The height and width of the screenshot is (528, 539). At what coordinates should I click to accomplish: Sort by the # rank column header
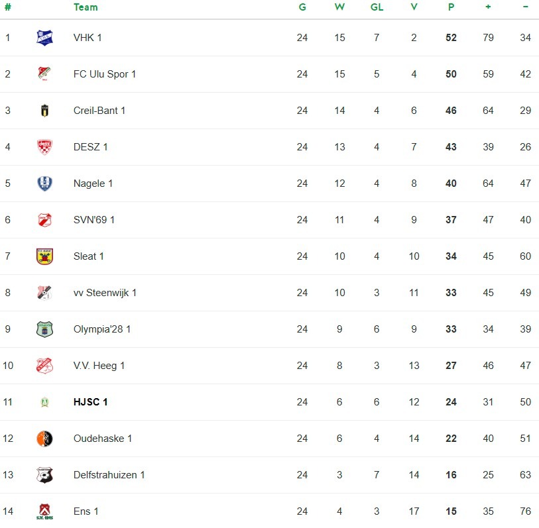(7, 7)
